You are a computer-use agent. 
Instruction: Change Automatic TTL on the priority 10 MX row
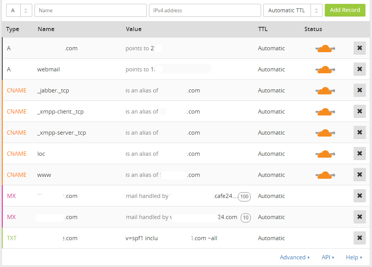point(271,217)
